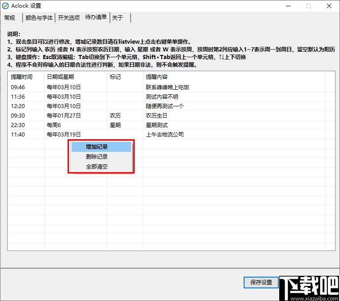Select the 待办清单 tab
Screen dimensions: 340x301
point(96,17)
